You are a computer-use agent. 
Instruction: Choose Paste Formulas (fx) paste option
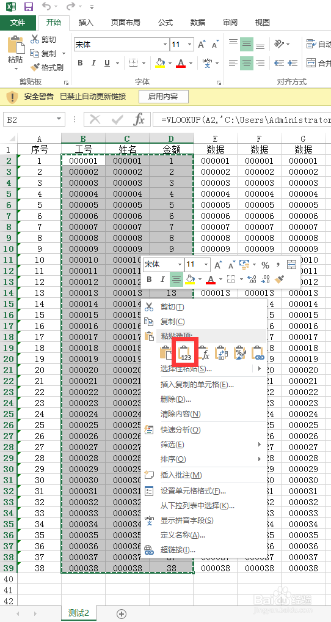[203, 353]
